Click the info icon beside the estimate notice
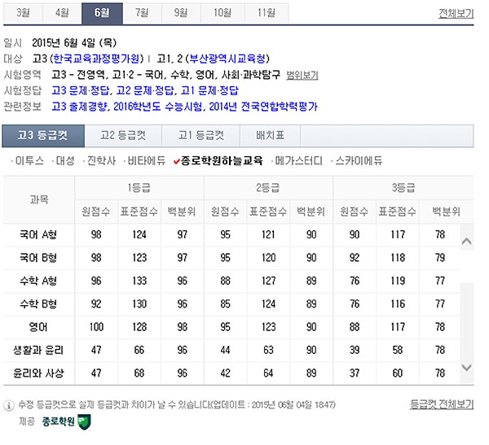 coord(9,404)
